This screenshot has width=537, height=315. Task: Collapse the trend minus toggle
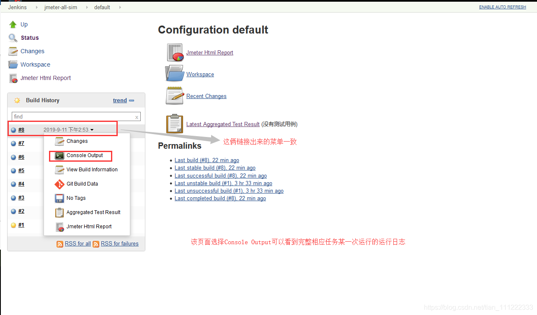(132, 101)
